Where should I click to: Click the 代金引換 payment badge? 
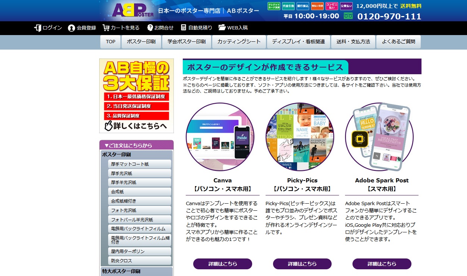pyautogui.click(x=288, y=6)
